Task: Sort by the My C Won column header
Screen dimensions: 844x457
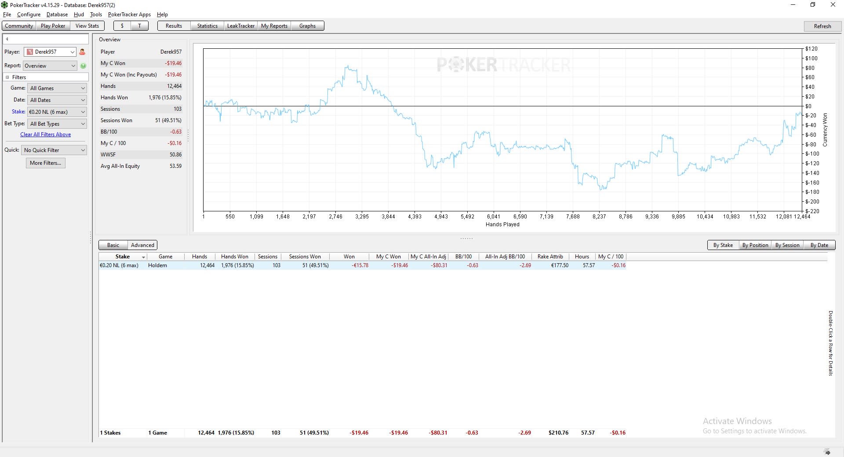Action: [x=389, y=257]
